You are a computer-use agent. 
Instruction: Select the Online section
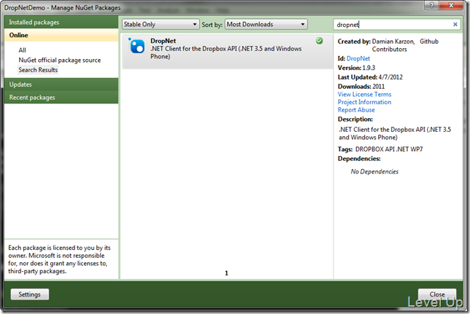[x=61, y=35]
